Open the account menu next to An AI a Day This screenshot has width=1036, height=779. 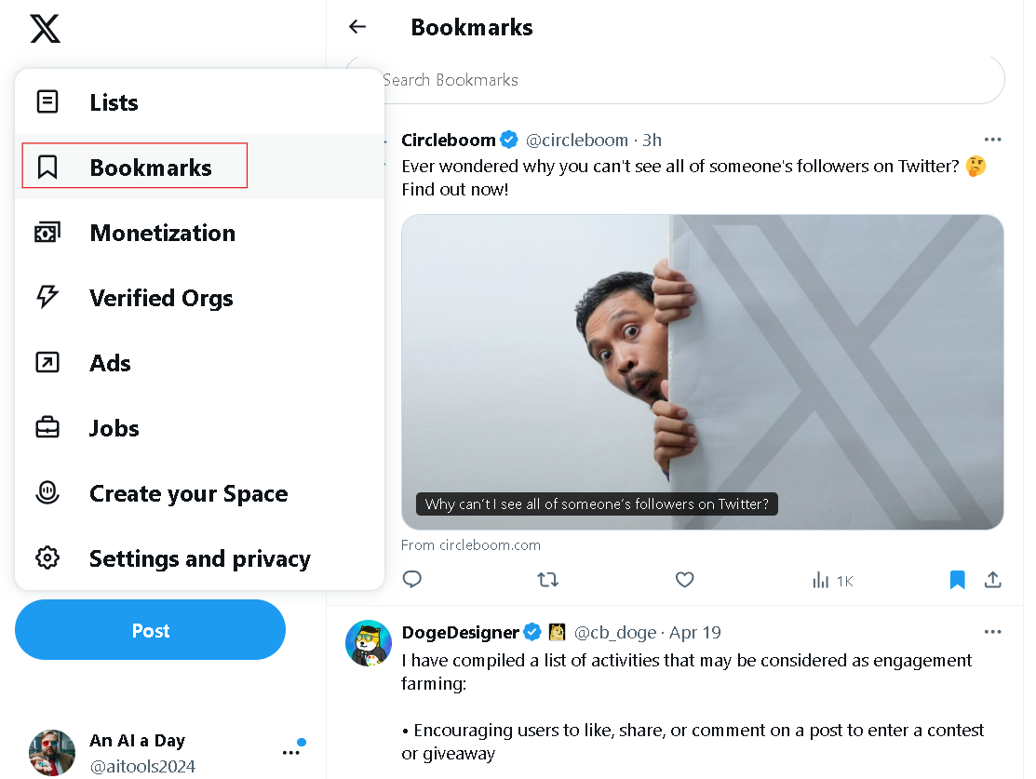coord(291,753)
